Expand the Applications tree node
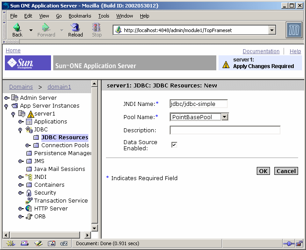Image resolution: width=306 pixels, height=250 pixels. pyautogui.click(x=21, y=122)
